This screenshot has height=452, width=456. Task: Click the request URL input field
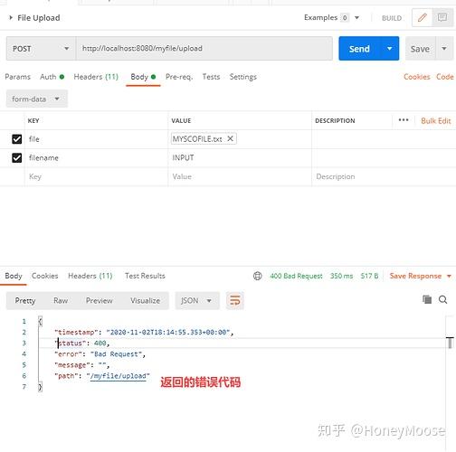coord(204,49)
